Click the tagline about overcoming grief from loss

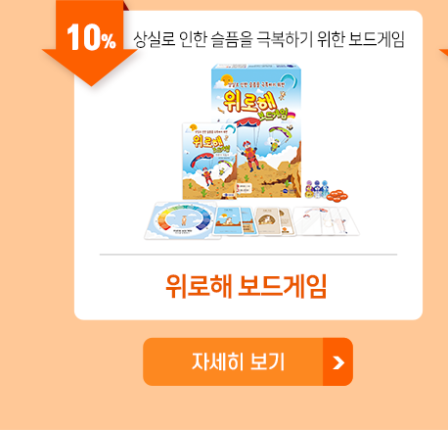pyautogui.click(x=269, y=39)
